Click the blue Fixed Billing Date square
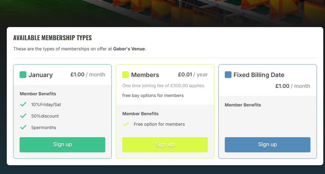 tap(228, 75)
